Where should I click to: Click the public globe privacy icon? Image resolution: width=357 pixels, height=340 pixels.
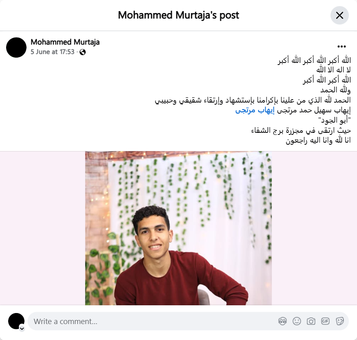tap(83, 52)
